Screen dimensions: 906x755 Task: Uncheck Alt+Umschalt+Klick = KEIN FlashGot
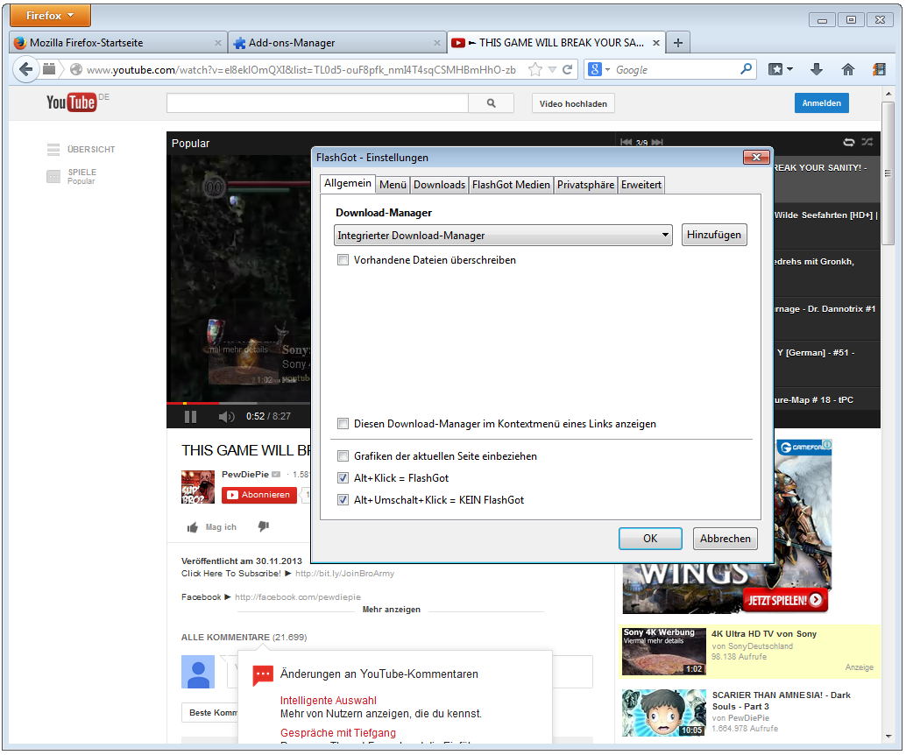coord(343,500)
